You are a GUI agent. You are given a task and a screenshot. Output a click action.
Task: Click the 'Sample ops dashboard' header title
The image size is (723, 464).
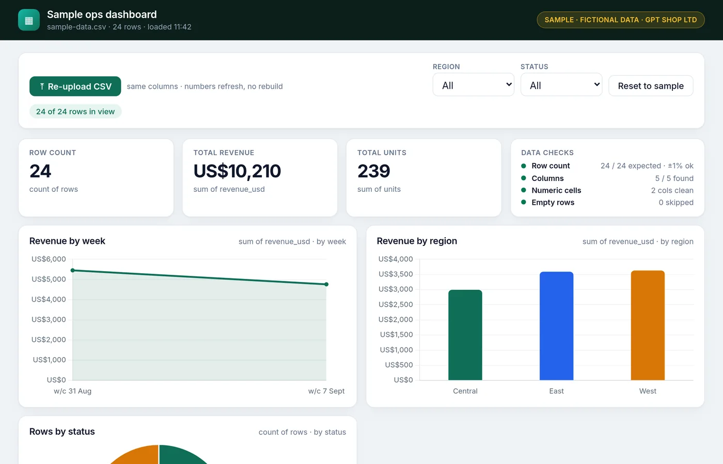point(102,14)
